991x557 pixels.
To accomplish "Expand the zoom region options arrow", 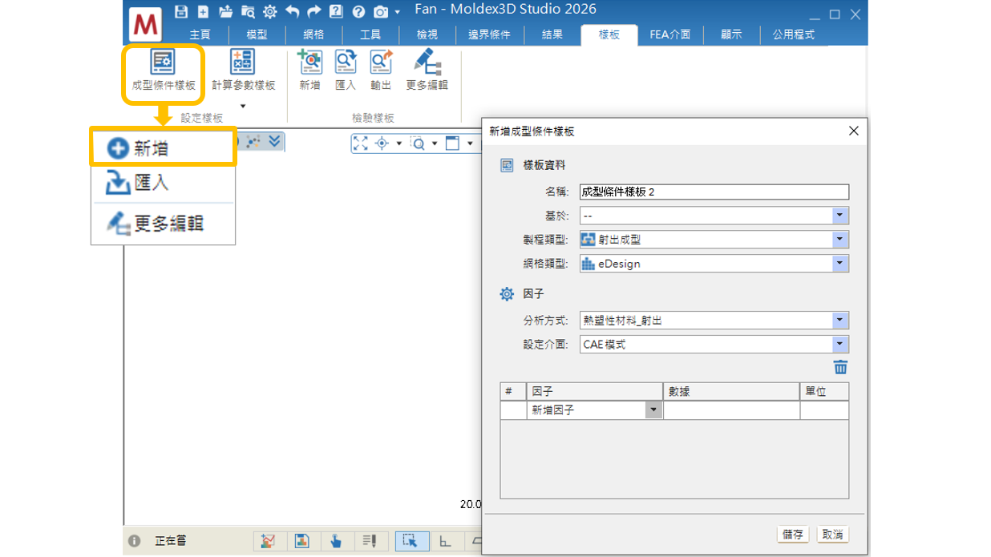I will pyautogui.click(x=434, y=144).
